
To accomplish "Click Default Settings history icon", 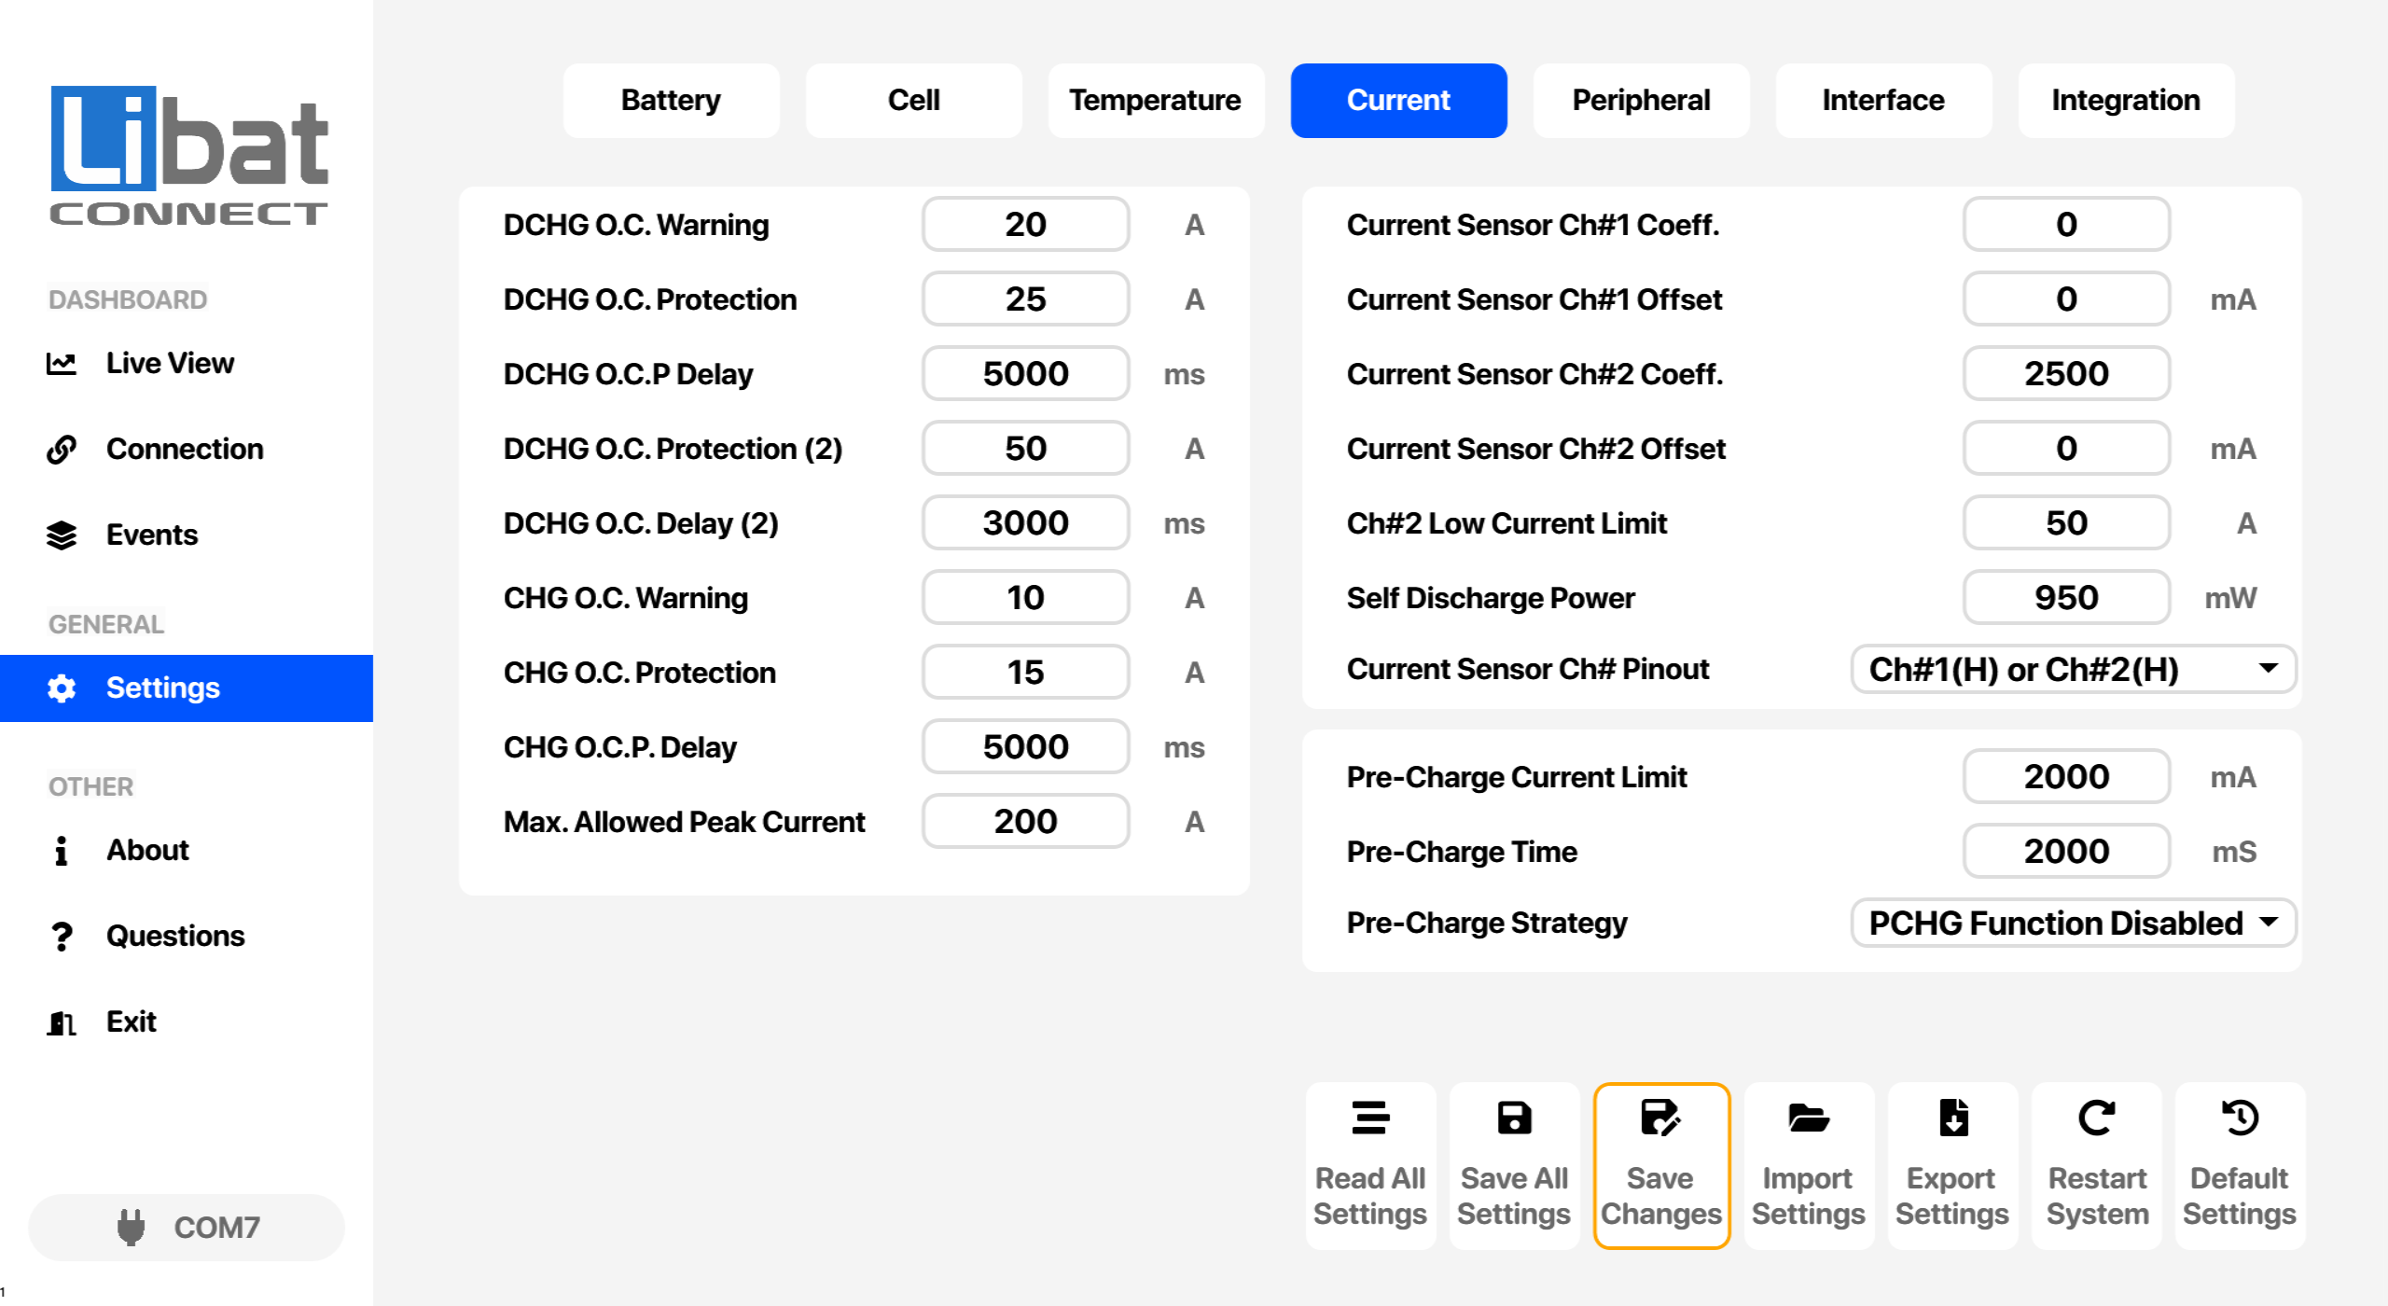I will [2240, 1118].
